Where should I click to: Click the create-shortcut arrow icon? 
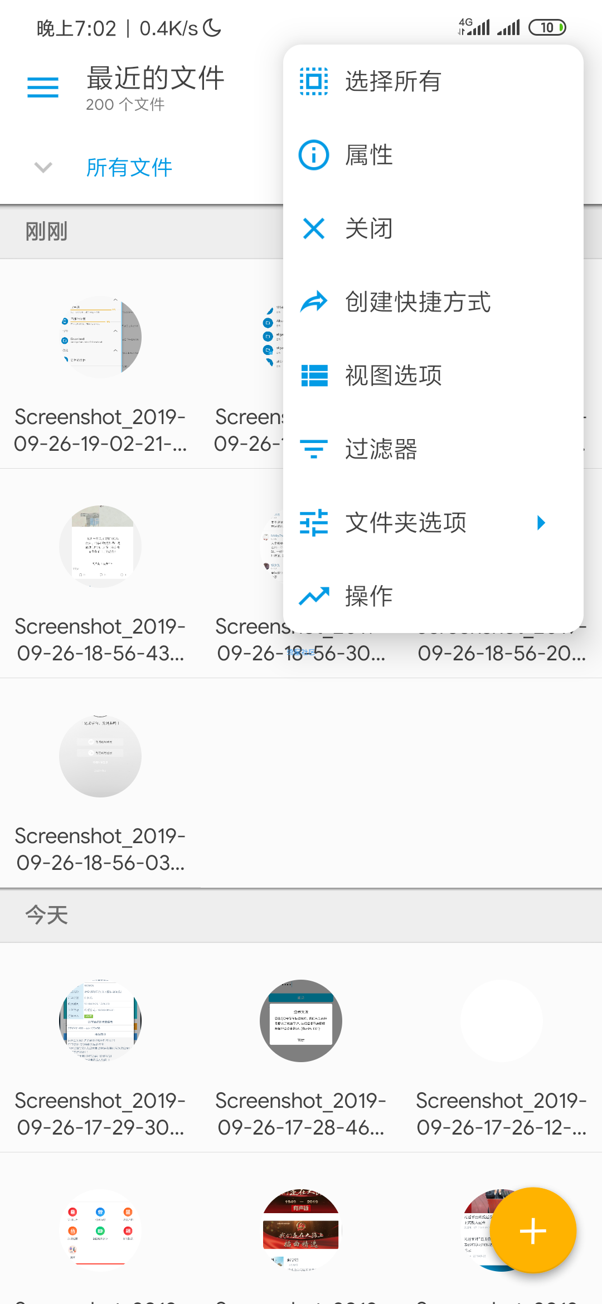[x=314, y=302]
